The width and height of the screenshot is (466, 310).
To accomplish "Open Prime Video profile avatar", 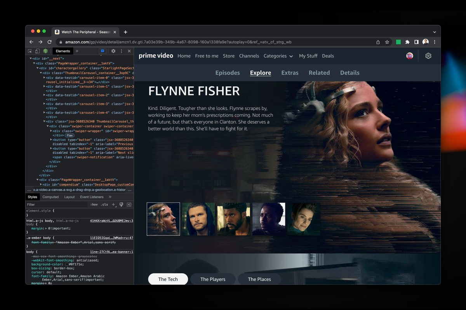I will pos(410,56).
